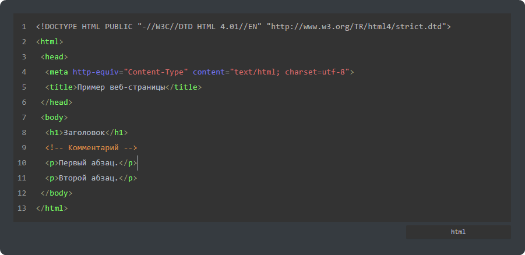Click line number 13 in the gutter
Screen dimensions: 525x255
[x=22, y=208]
